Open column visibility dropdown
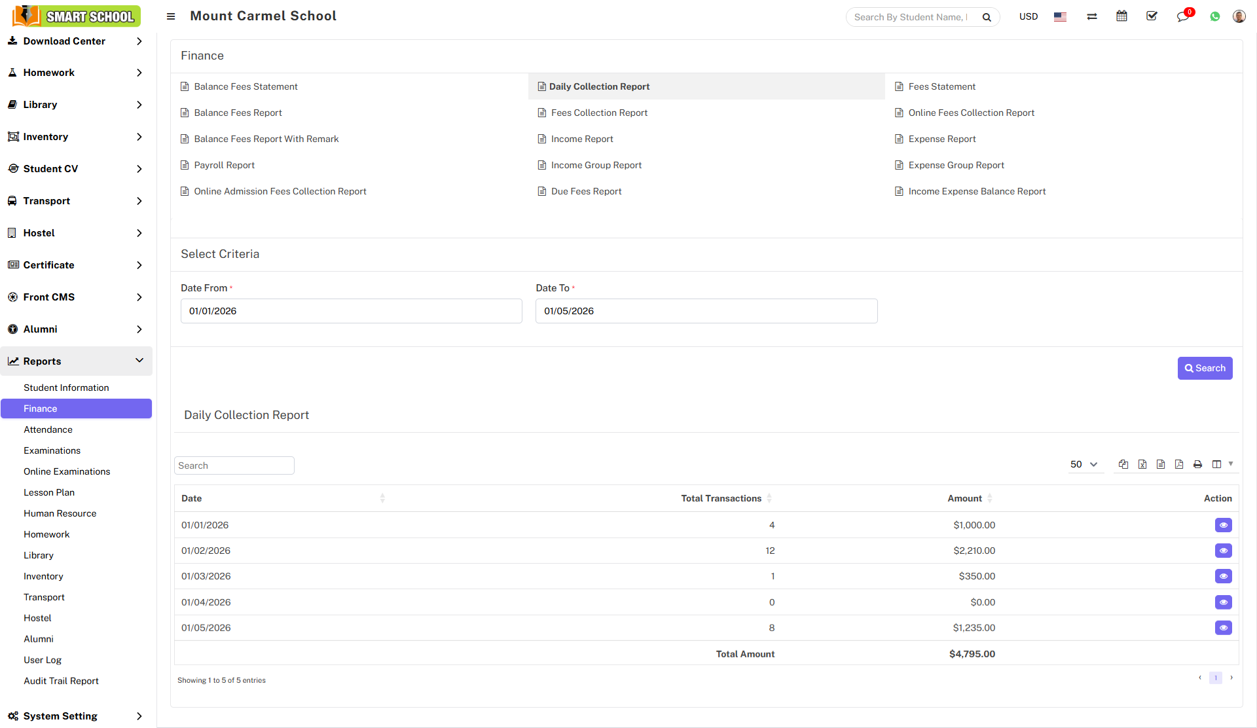 click(x=1222, y=464)
